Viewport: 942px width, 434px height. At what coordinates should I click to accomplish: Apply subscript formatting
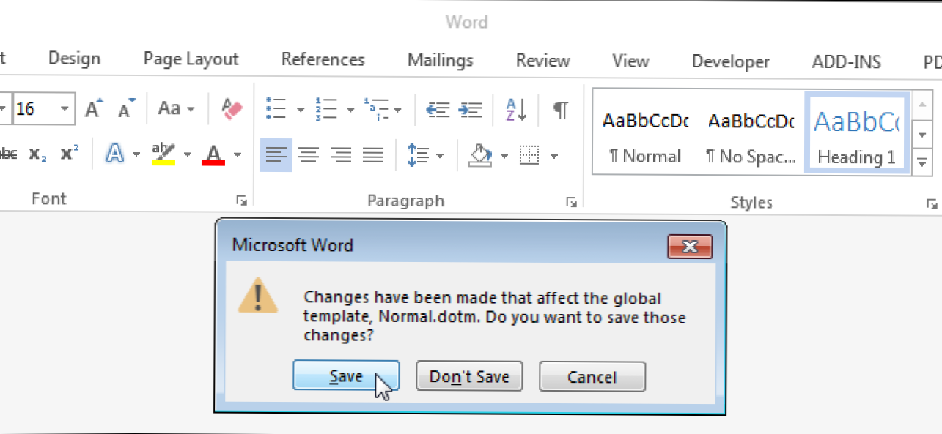pyautogui.click(x=38, y=154)
